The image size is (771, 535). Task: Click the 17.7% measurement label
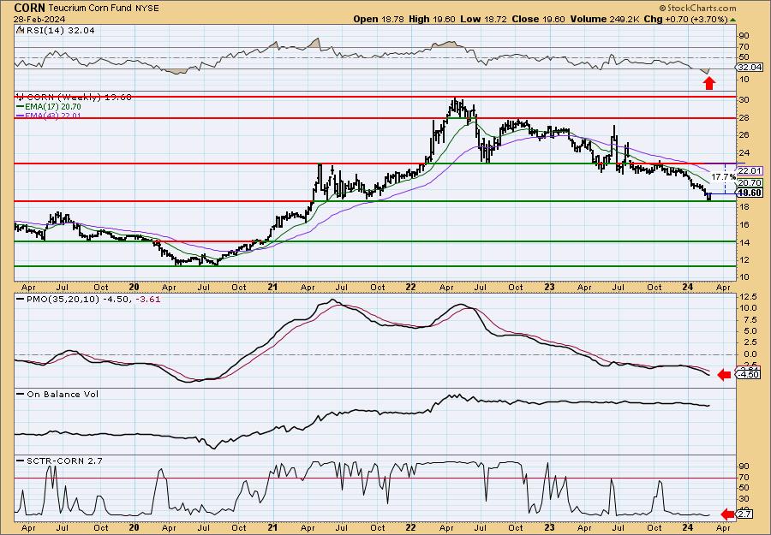click(724, 176)
